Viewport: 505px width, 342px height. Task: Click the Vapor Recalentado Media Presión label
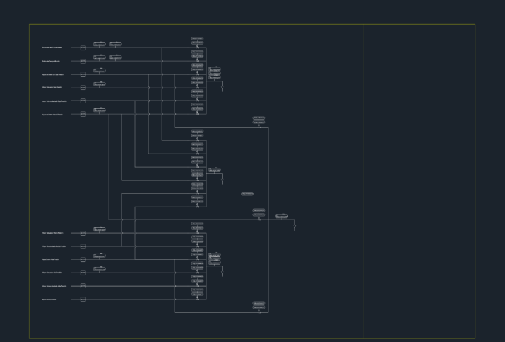(x=54, y=246)
